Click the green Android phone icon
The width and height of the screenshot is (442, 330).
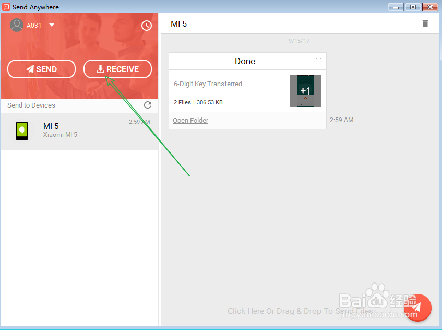click(x=22, y=131)
